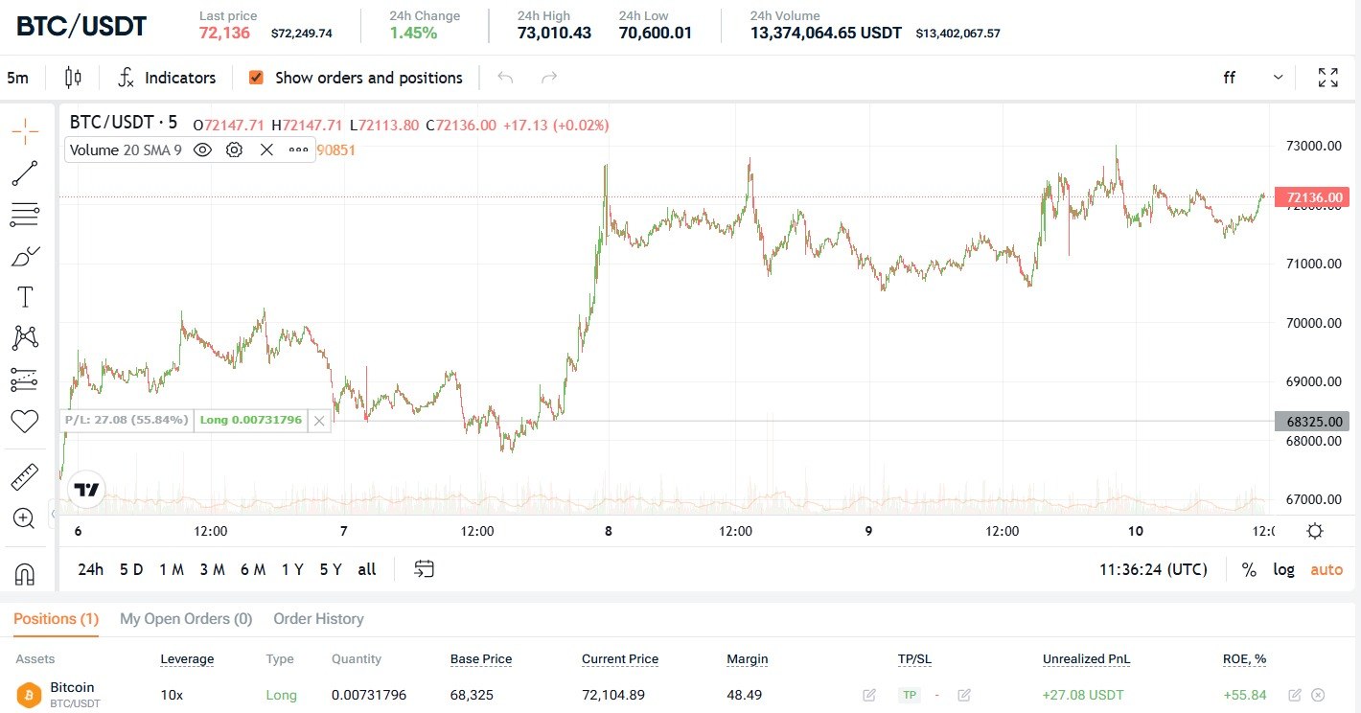Image resolution: width=1361 pixels, height=713 pixels.
Task: Choose the text annotation tool
Action: click(25, 297)
